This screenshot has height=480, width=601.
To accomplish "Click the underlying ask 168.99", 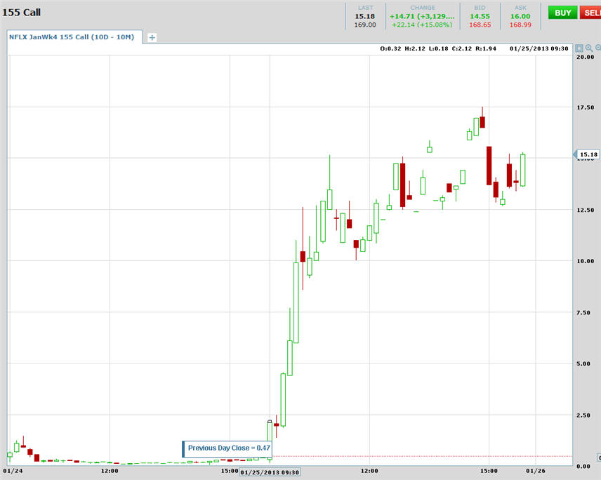I will tap(520, 25).
